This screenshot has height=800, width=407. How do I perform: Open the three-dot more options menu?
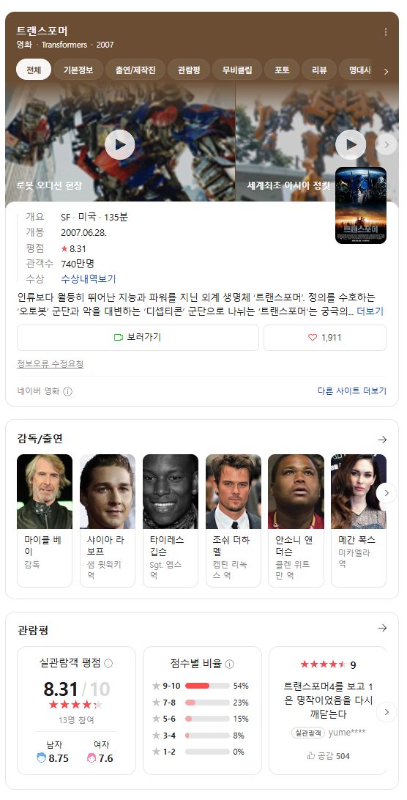click(x=386, y=32)
